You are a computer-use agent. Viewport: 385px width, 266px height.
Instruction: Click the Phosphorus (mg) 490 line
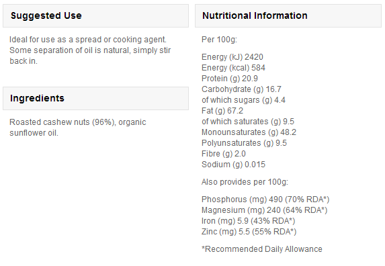(265, 199)
